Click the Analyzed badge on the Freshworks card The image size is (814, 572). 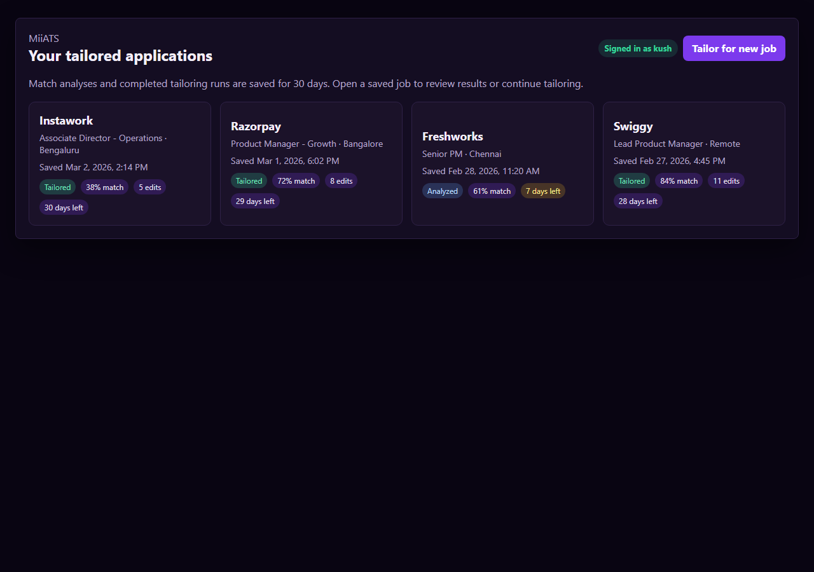coord(443,191)
